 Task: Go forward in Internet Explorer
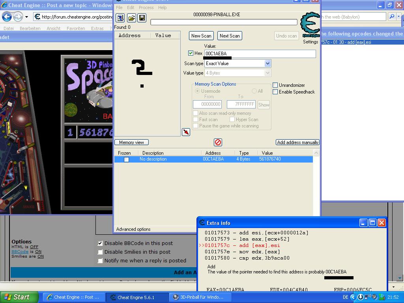pos(18,17)
